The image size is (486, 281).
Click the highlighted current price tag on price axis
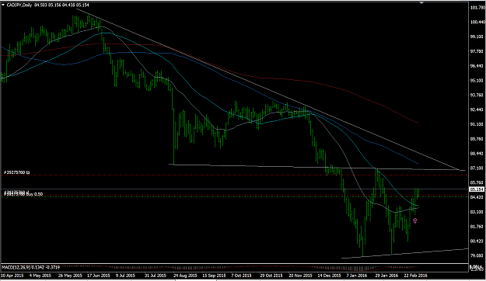click(477, 189)
